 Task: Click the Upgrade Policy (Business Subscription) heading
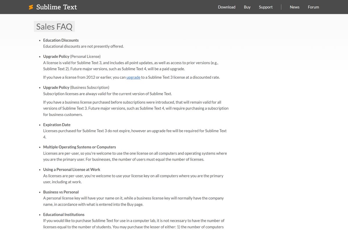coord(76,87)
